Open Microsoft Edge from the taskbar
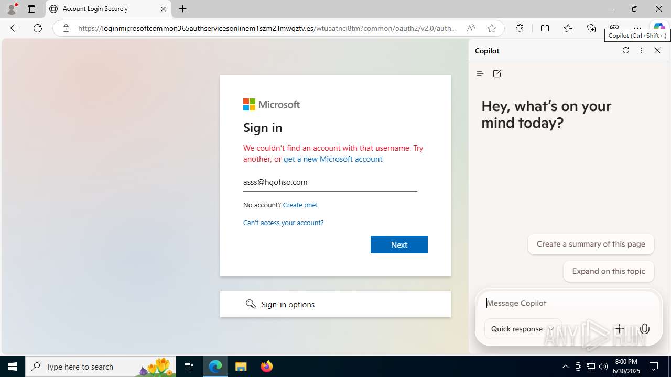Screen dimensions: 671x377 tap(215, 367)
